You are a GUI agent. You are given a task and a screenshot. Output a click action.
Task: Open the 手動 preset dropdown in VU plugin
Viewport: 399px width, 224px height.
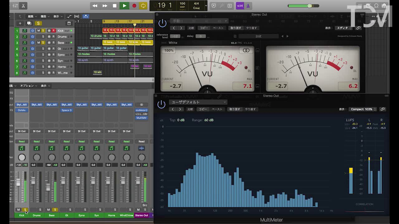tap(199, 21)
